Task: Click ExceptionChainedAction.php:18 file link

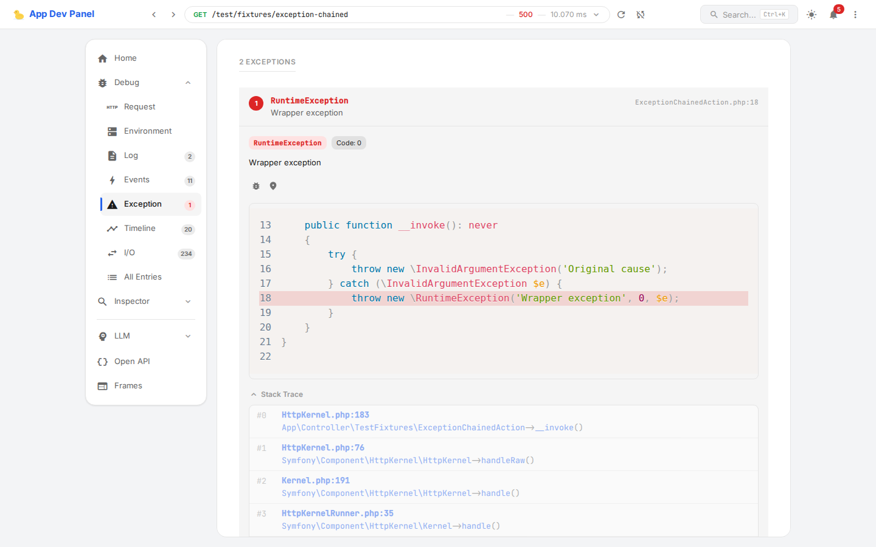Action: point(697,102)
